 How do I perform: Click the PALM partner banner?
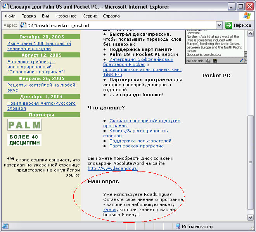(24, 125)
